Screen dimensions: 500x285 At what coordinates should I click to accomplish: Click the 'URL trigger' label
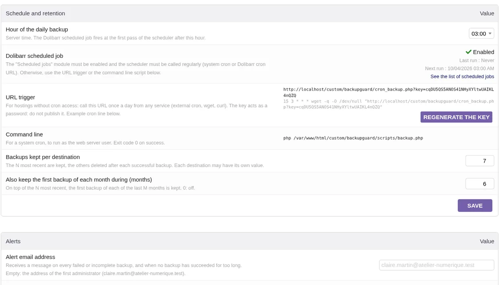pos(20,98)
